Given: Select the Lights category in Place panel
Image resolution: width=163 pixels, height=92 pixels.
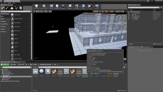Looking at the screenshot, I should [2, 19].
